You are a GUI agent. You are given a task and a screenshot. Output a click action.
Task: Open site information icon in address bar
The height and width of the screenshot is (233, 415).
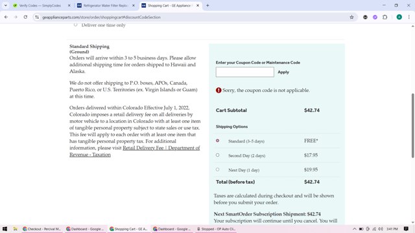[x=37, y=17]
